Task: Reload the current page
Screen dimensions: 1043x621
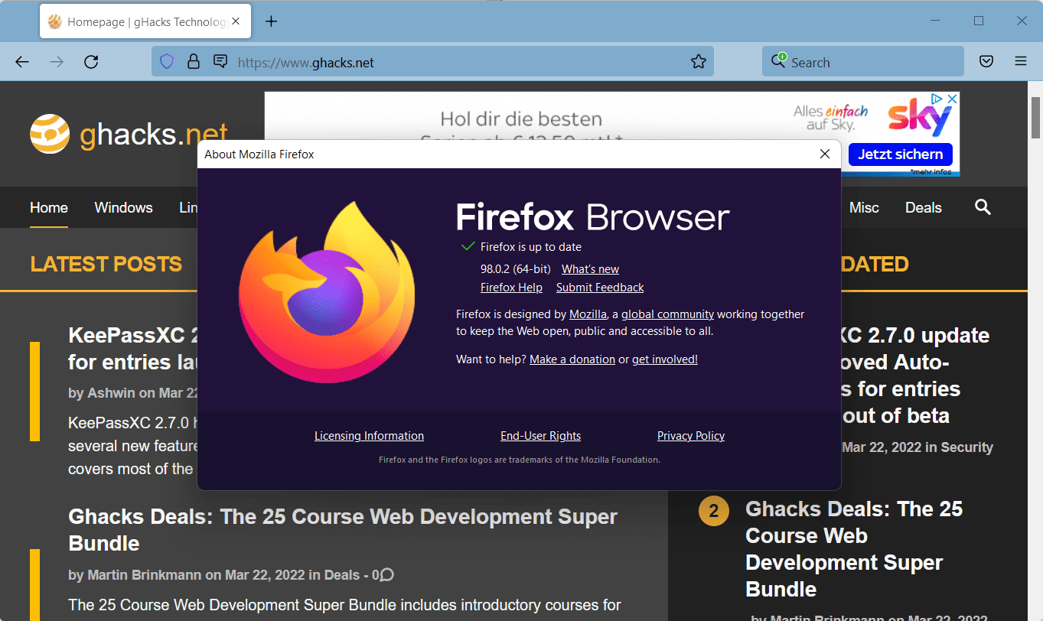Action: pyautogui.click(x=91, y=62)
